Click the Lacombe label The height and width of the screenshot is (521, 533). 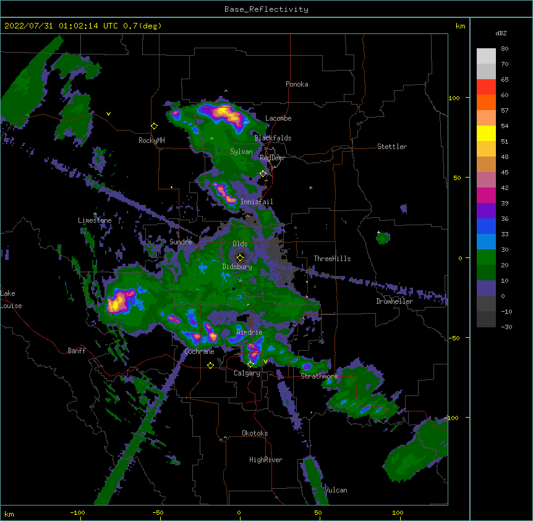278,118
